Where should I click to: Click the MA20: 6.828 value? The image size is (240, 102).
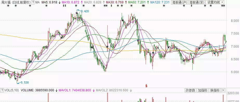click(x=93, y=2)
